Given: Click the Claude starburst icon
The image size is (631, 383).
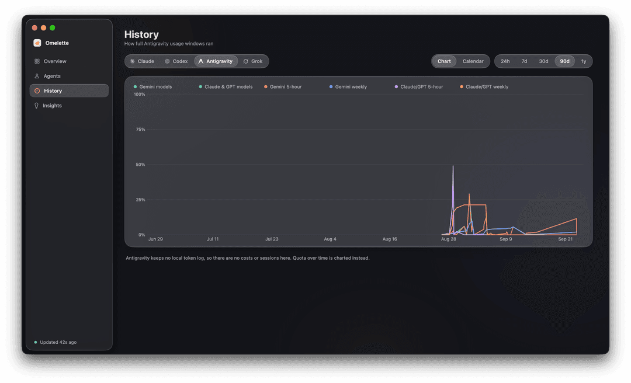Looking at the screenshot, I should tap(133, 61).
